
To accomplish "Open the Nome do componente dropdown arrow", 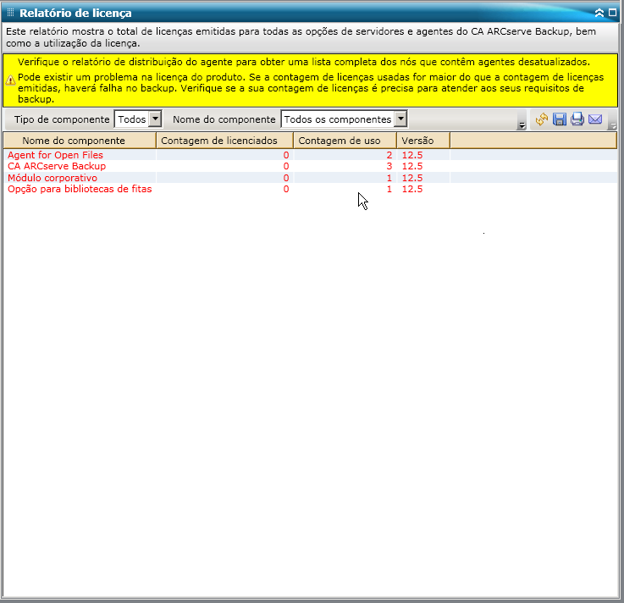I will 401,119.
